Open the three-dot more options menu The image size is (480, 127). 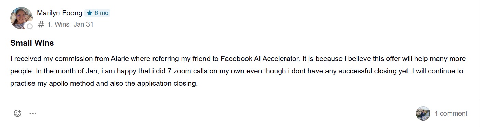click(33, 113)
